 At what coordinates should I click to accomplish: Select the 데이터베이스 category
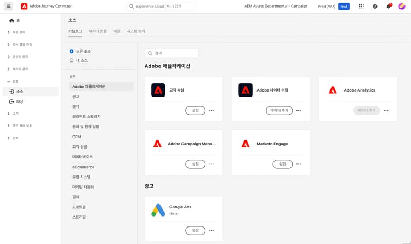point(83,157)
